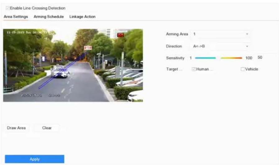Click the blue part of Sensitivity slider
This screenshot has width=279, height=165.
pos(205,58)
